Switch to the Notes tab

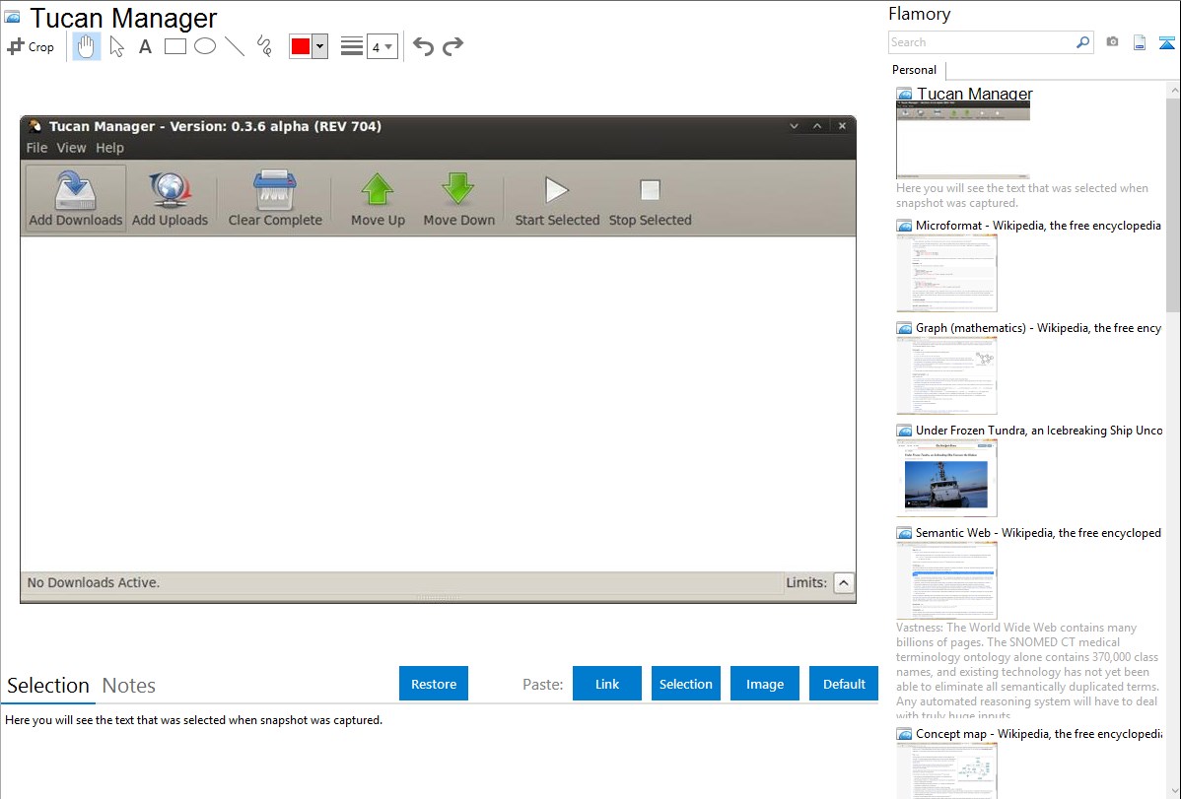pos(129,686)
